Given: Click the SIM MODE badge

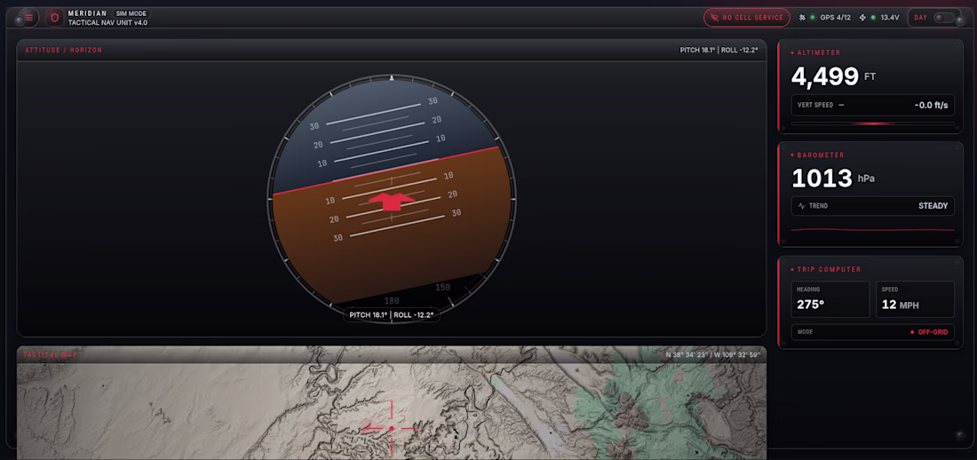Looking at the screenshot, I should (x=131, y=13).
